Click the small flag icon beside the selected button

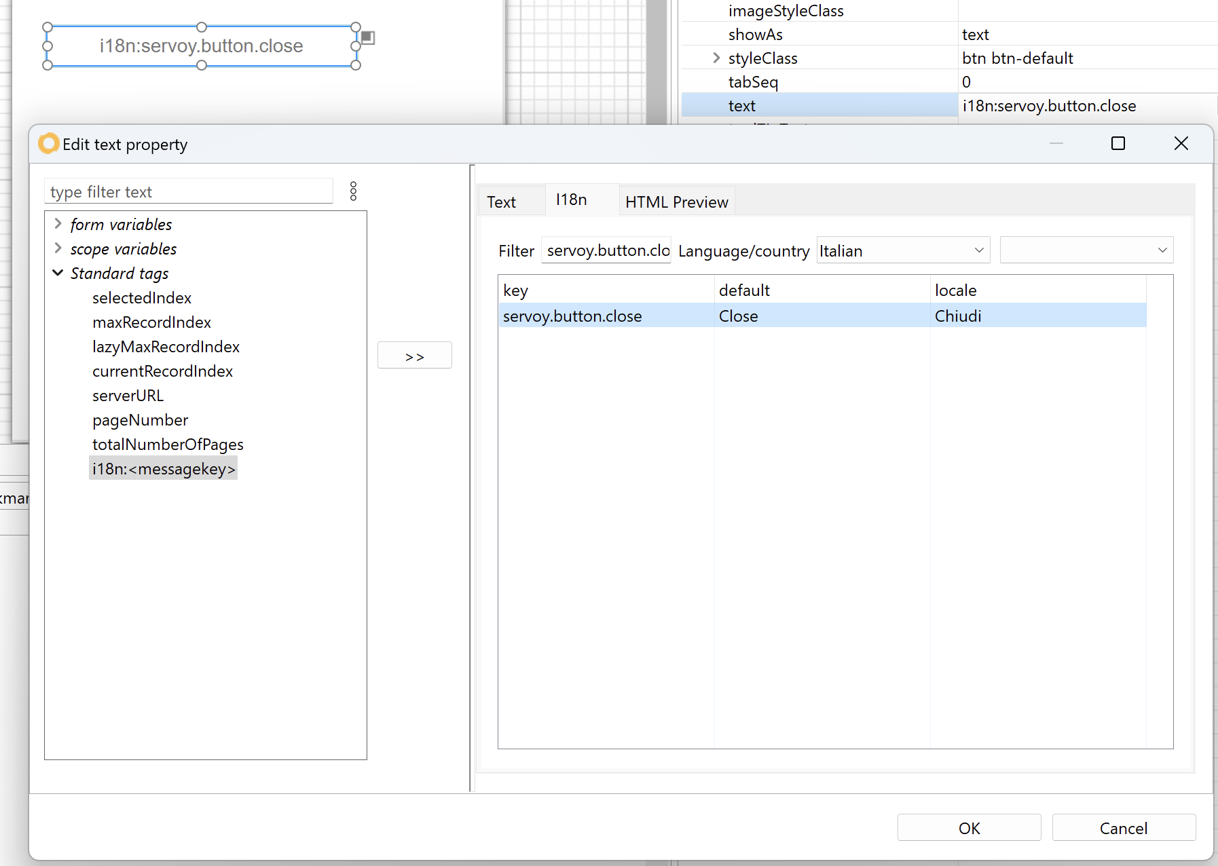point(367,37)
